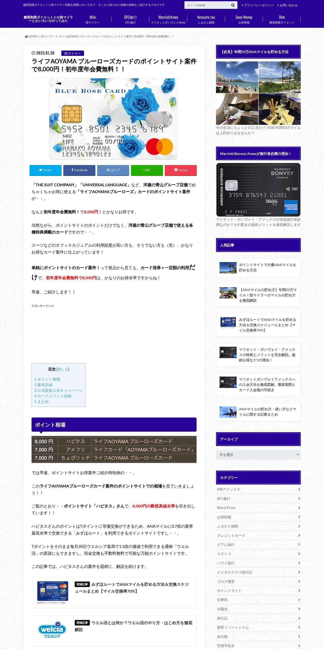Jump to 3 公式新規入会キャンペーン section
Screen dimensions: 324x649
click(59, 390)
